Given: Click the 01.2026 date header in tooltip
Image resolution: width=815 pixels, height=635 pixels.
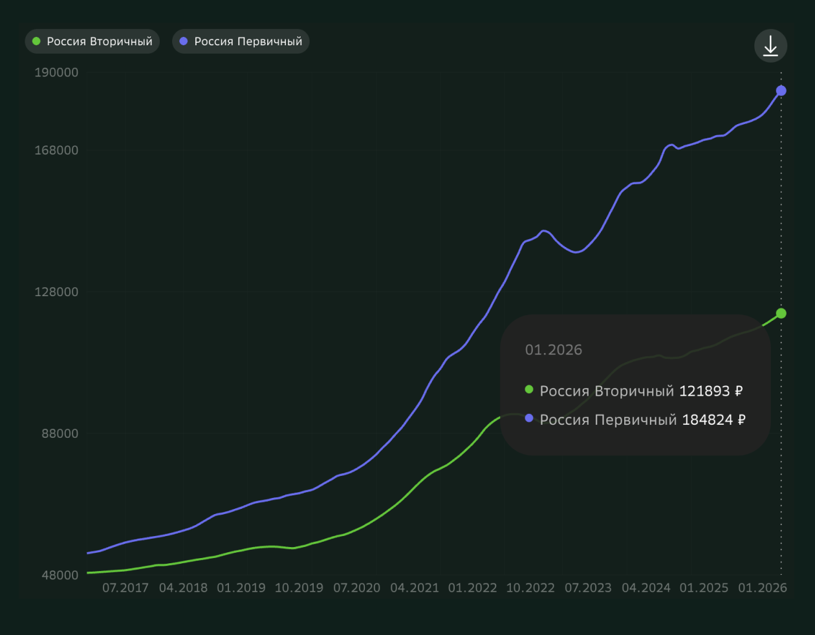Looking at the screenshot, I should pos(553,350).
